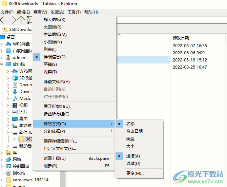Switch to 列表(L) view
The width and height of the screenshot is (227, 187).
74,50
